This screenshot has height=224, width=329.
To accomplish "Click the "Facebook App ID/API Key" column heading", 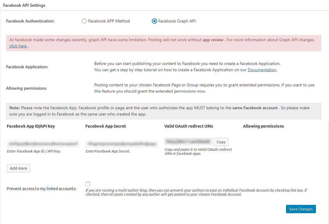I will tap(31, 126).
